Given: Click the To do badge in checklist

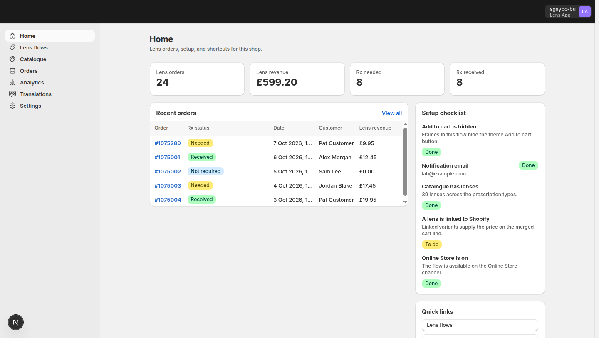Looking at the screenshot, I should pyautogui.click(x=432, y=244).
